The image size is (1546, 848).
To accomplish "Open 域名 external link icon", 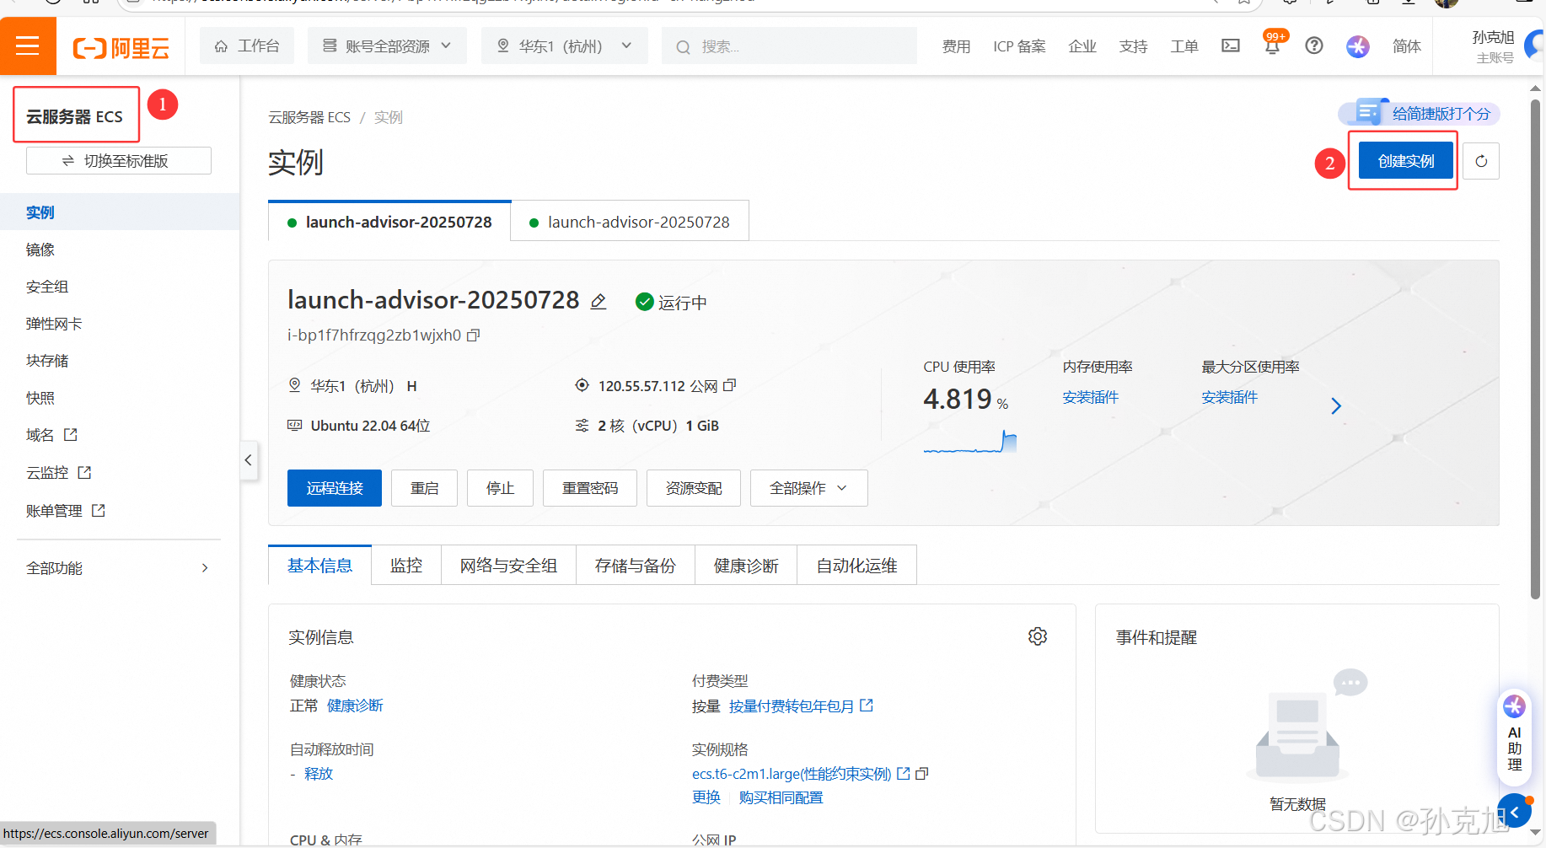I will pos(71,435).
